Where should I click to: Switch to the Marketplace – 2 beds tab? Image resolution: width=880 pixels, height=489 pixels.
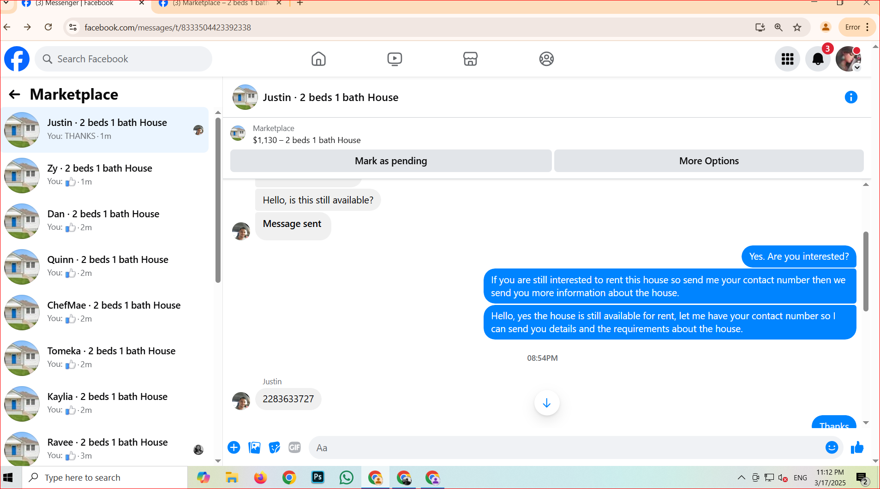[x=220, y=4]
